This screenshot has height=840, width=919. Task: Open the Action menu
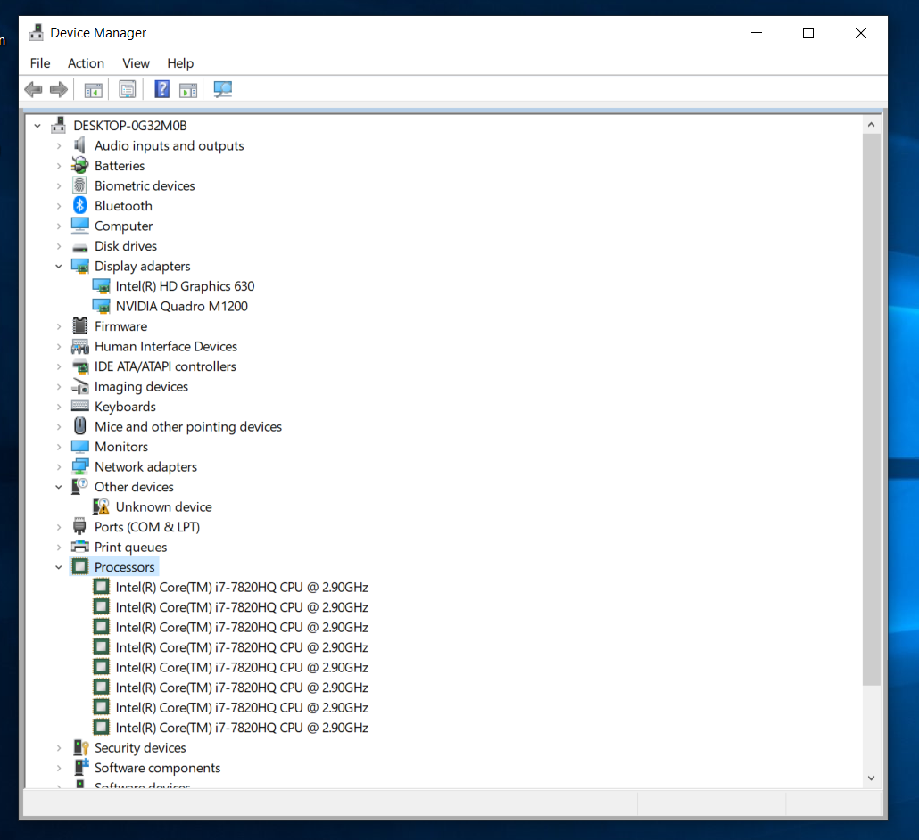point(86,63)
